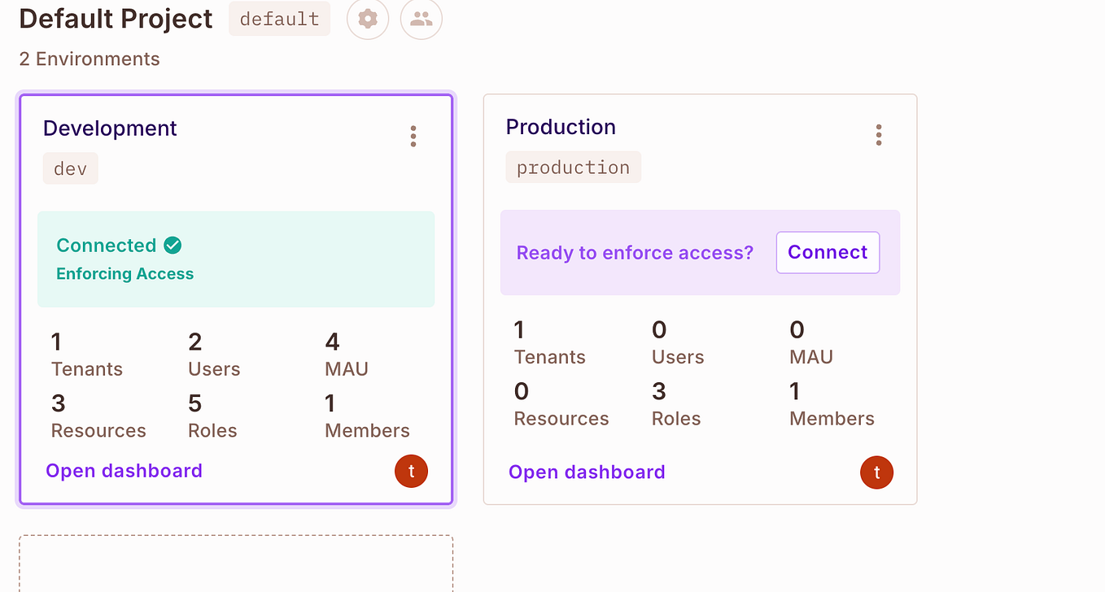Click the production environment tag

coord(573,167)
